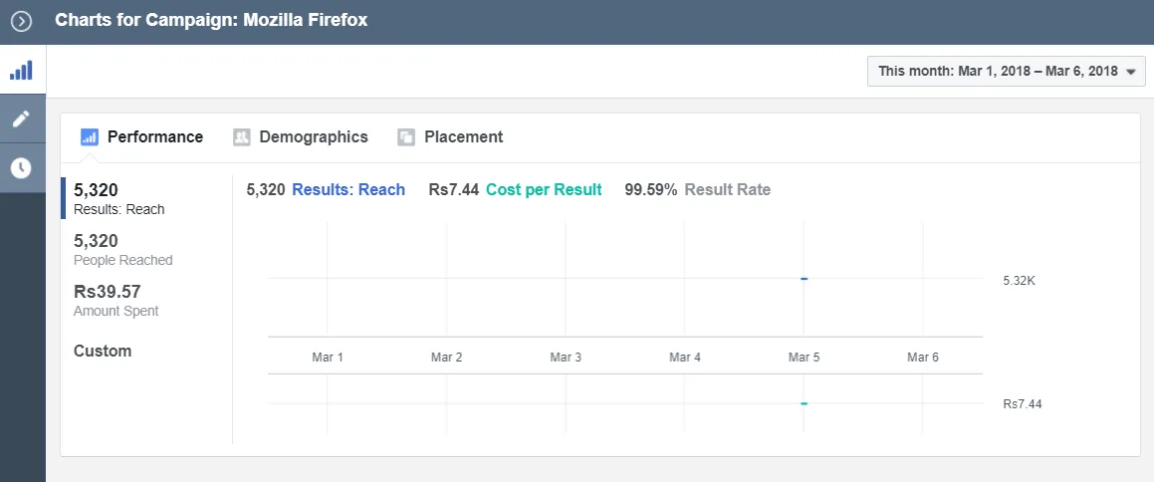
Task: Click the Rs7.44 y-axis value on the lower chart
Action: click(1023, 404)
